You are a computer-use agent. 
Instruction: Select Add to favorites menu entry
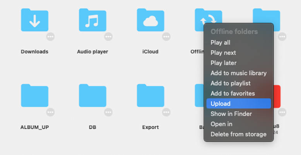(x=239, y=93)
